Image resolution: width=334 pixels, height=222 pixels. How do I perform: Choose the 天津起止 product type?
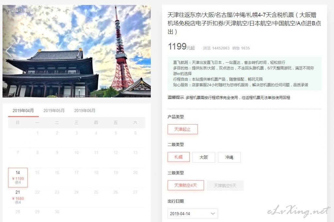pyautogui.click(x=183, y=129)
